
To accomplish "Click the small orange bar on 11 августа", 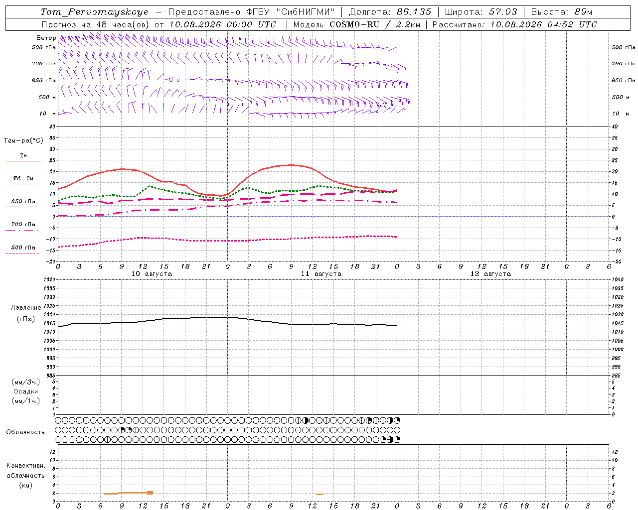I will coord(319,495).
